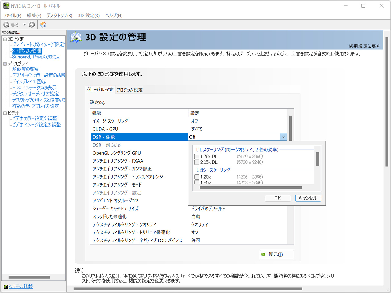Viewport: 391px width, 293px height.
Task: Select the アンビエント オクルージョン row
Action: pyautogui.click(x=140, y=200)
